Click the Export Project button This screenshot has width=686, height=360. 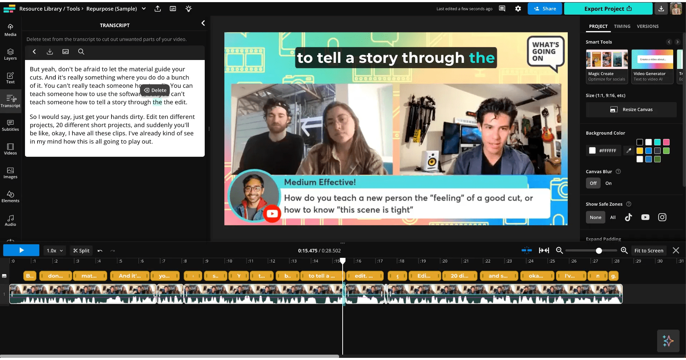[x=608, y=9]
